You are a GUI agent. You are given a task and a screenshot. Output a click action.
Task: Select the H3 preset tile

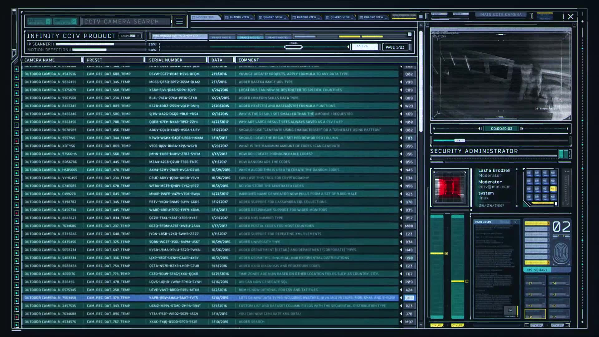559,292
